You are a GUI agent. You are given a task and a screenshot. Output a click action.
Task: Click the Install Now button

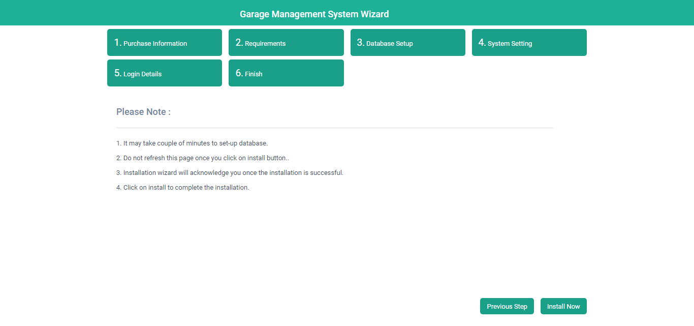pyautogui.click(x=563, y=306)
